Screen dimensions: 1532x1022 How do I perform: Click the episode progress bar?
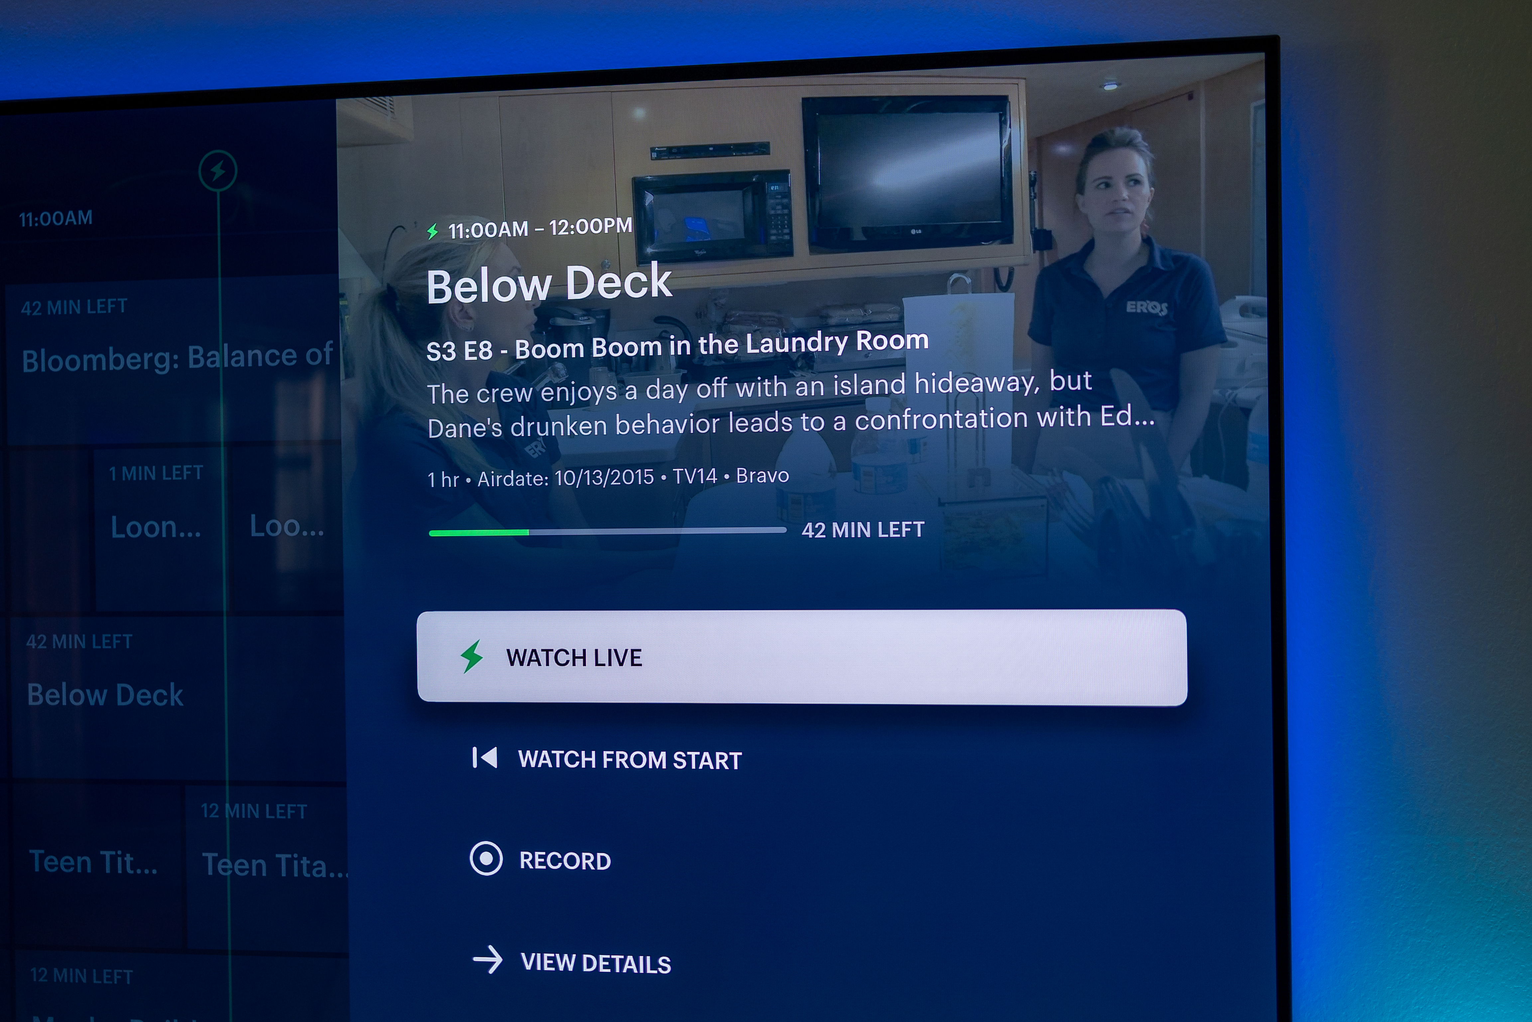pyautogui.click(x=607, y=532)
